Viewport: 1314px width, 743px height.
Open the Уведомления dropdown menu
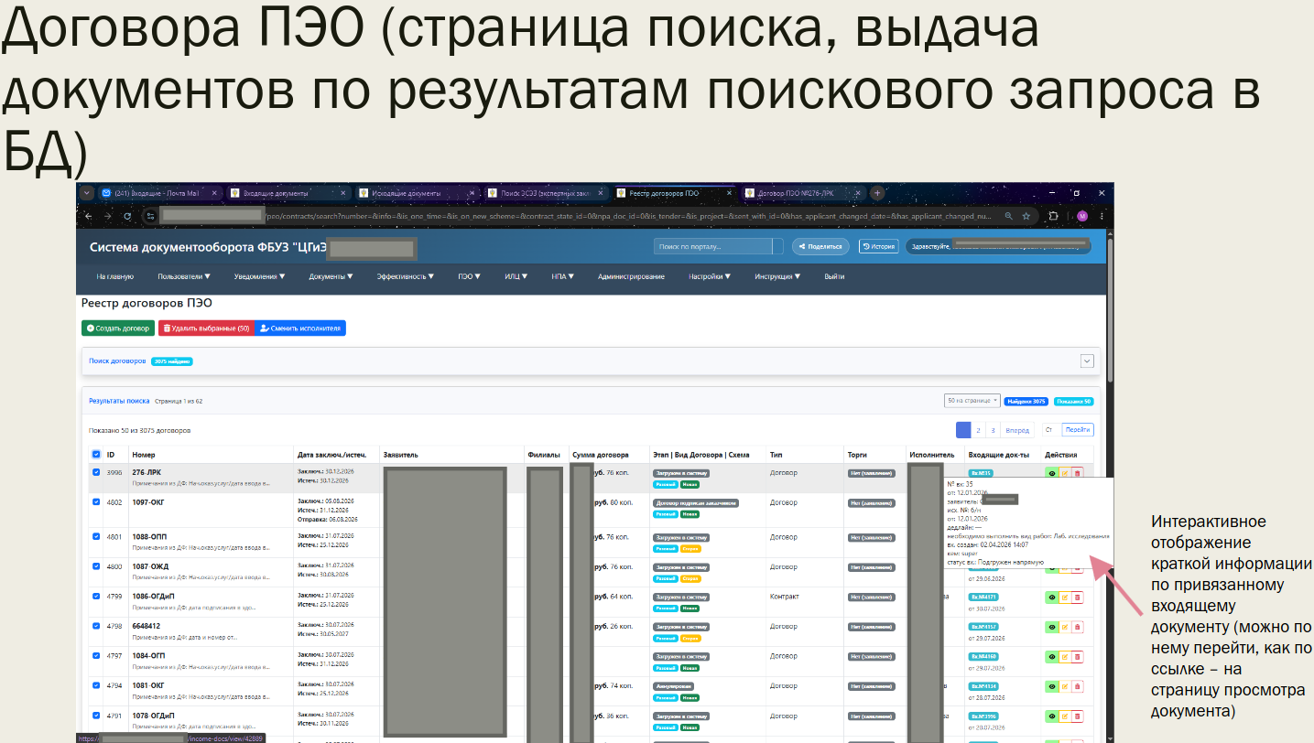click(259, 276)
